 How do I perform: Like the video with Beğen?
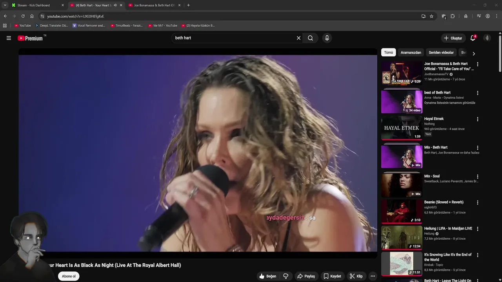coord(267,276)
